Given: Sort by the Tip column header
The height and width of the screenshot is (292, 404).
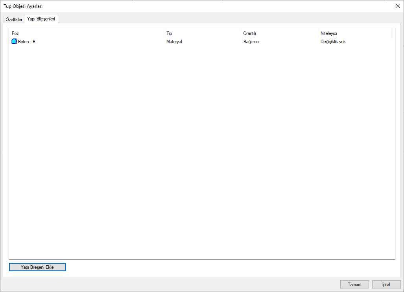Looking at the screenshot, I should pyautogui.click(x=202, y=33).
